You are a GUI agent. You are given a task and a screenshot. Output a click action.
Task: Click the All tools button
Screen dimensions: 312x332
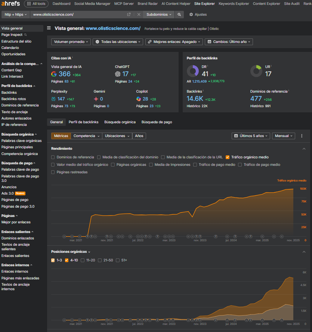click(x=36, y=4)
